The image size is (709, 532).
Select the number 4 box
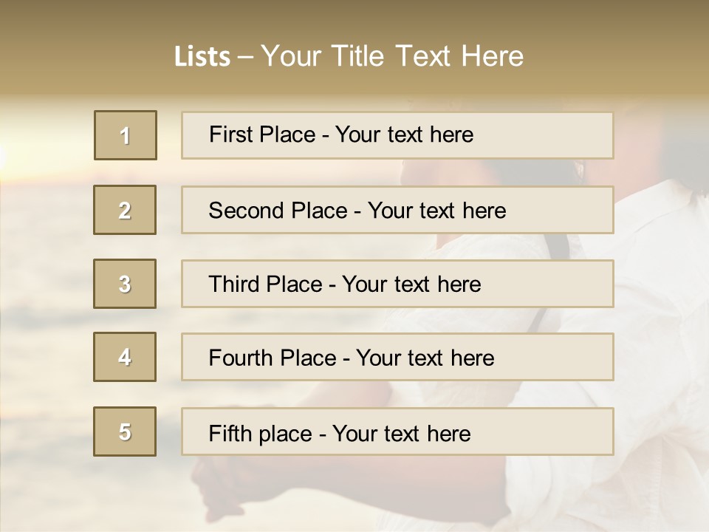click(125, 357)
